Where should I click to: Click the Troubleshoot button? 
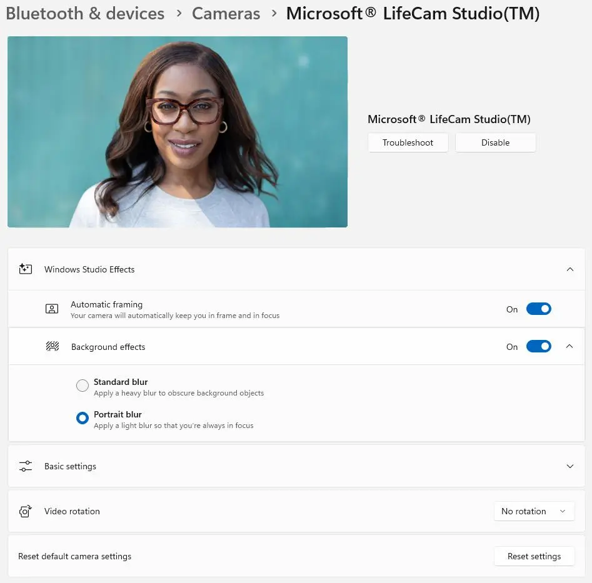point(408,142)
